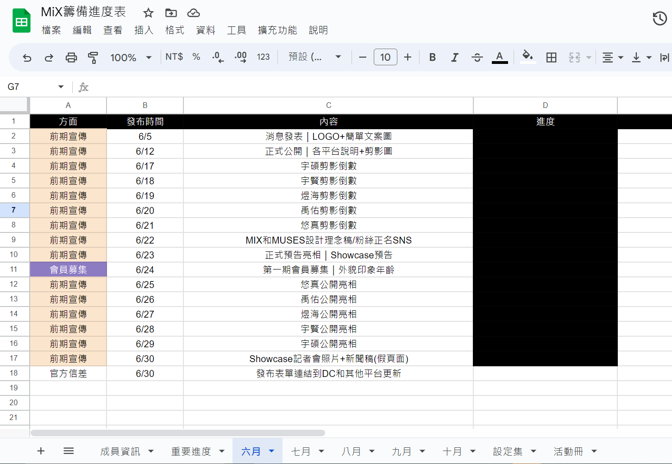Toggle bold formatting
Image resolution: width=672 pixels, height=464 pixels.
pyautogui.click(x=432, y=57)
